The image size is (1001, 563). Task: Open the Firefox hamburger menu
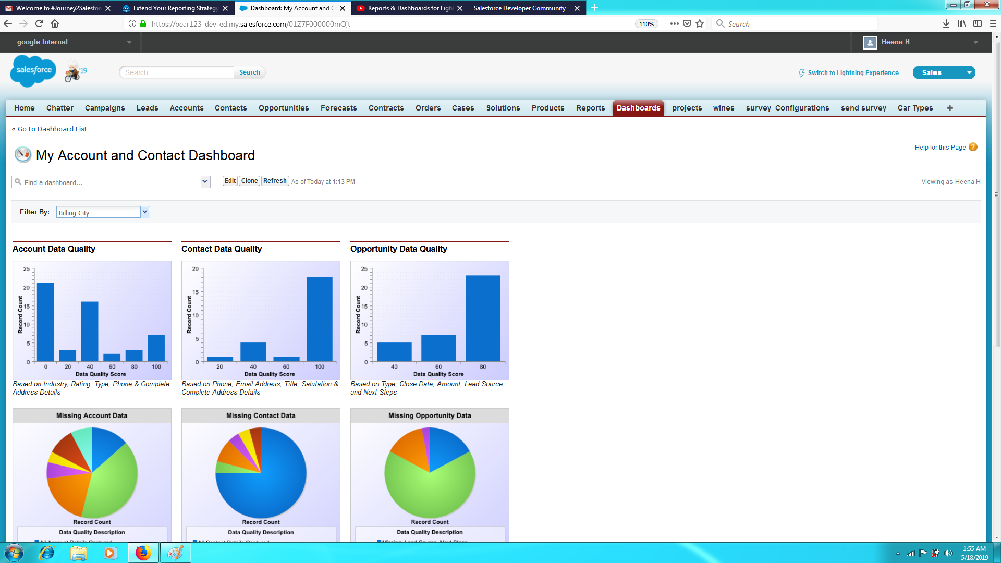(993, 23)
